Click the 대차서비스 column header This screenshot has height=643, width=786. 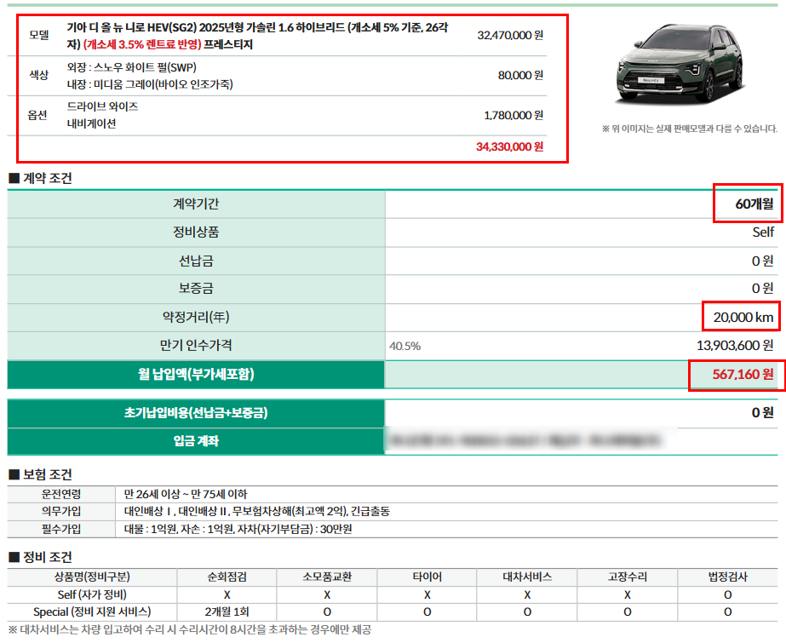(527, 577)
